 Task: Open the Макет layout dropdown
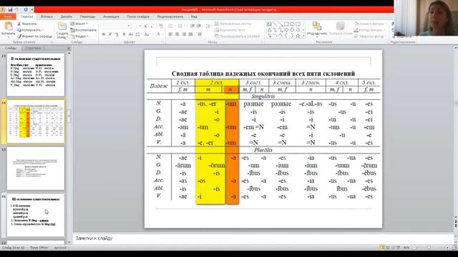coord(79,24)
